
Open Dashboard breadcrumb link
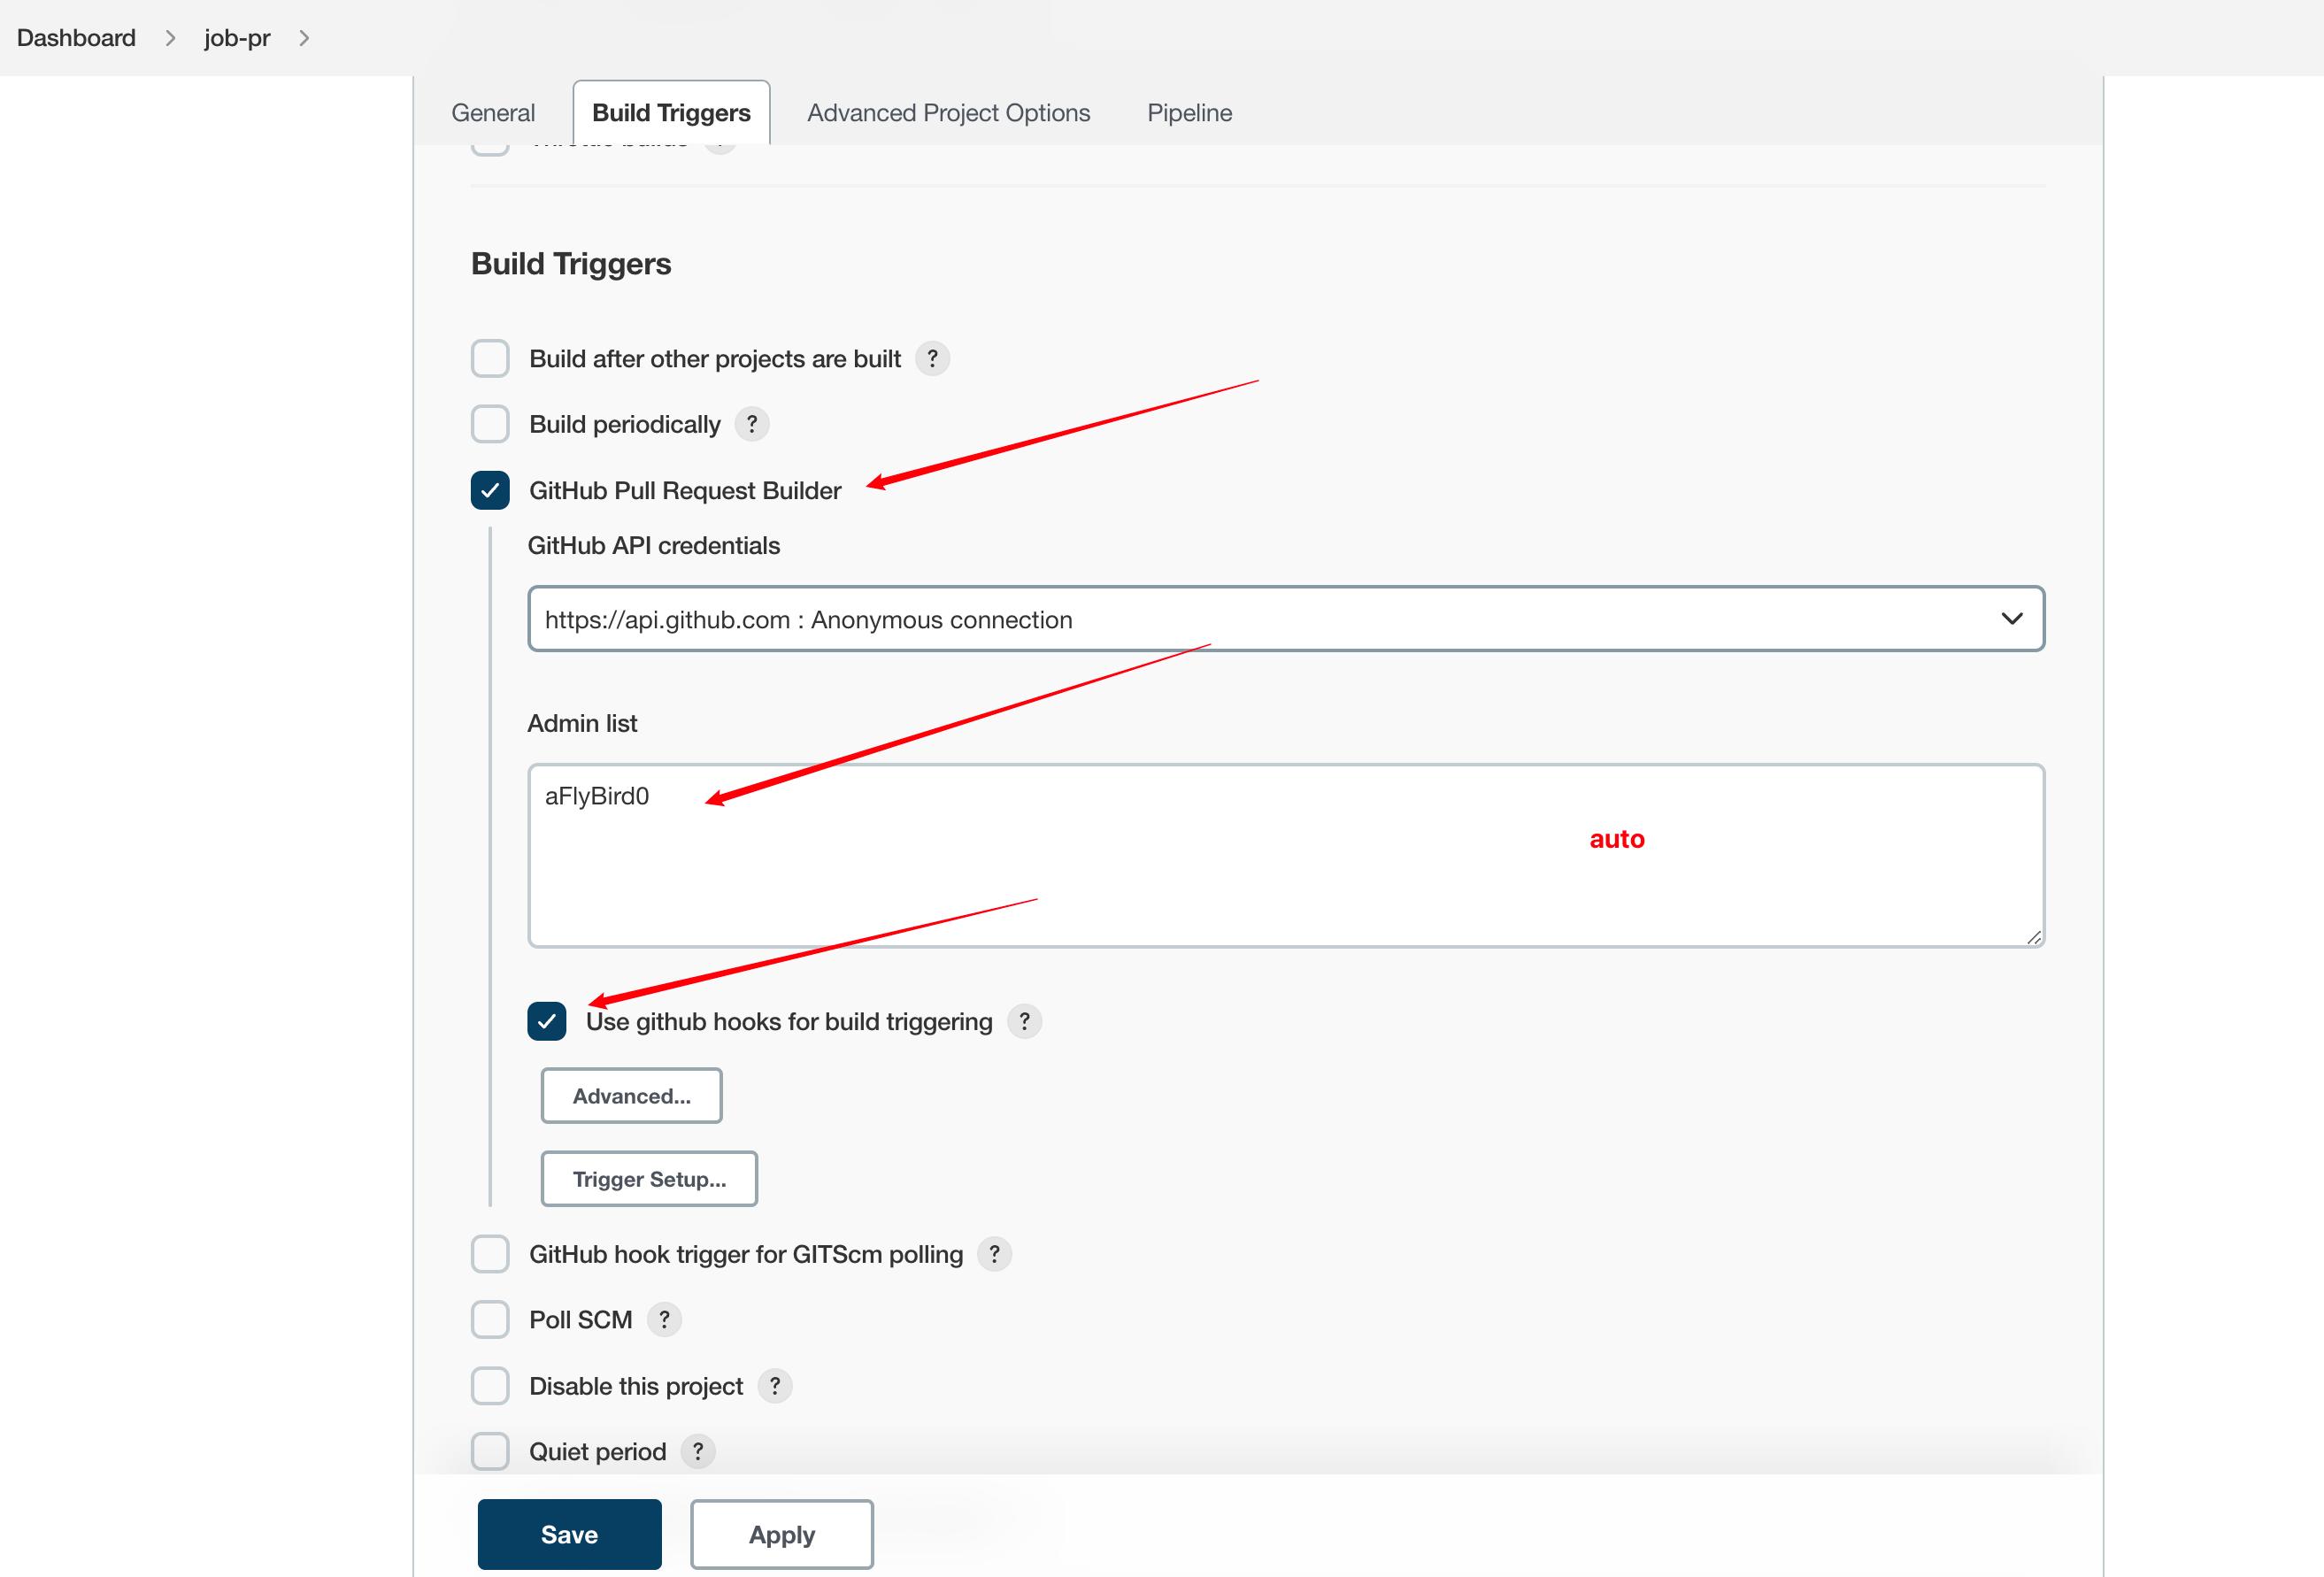click(76, 38)
